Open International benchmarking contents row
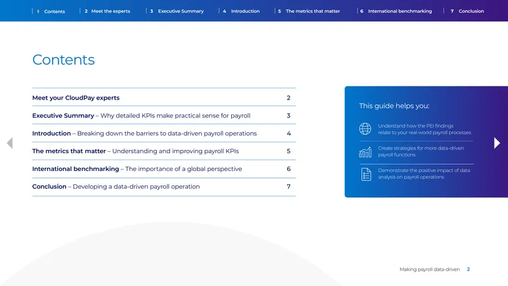This screenshot has height=286, width=508. (164, 169)
